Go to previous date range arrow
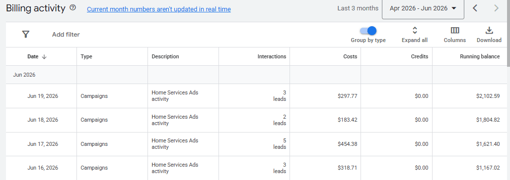510x180 pixels. [475, 8]
